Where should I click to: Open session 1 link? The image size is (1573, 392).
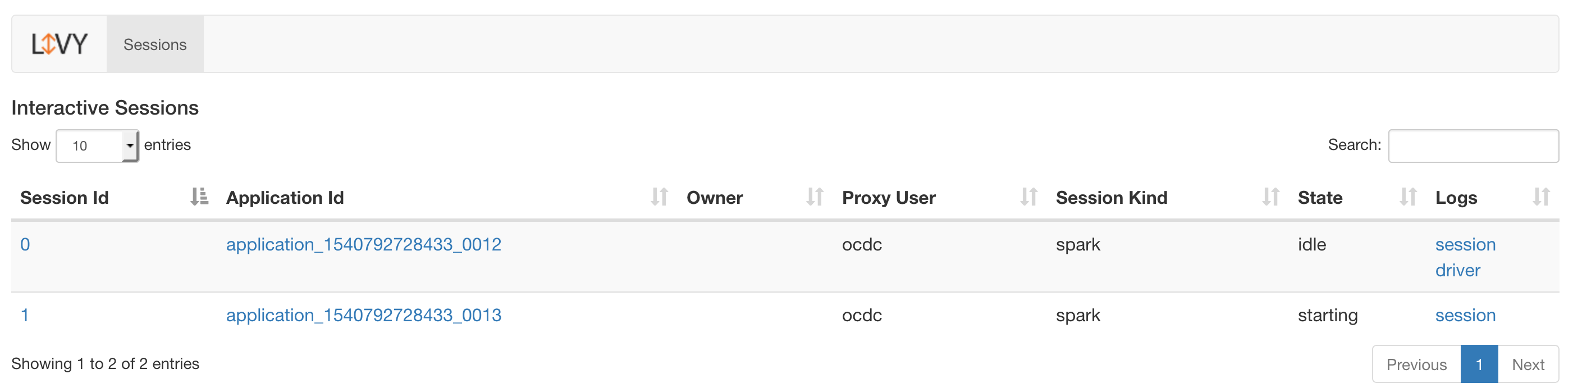tap(25, 316)
